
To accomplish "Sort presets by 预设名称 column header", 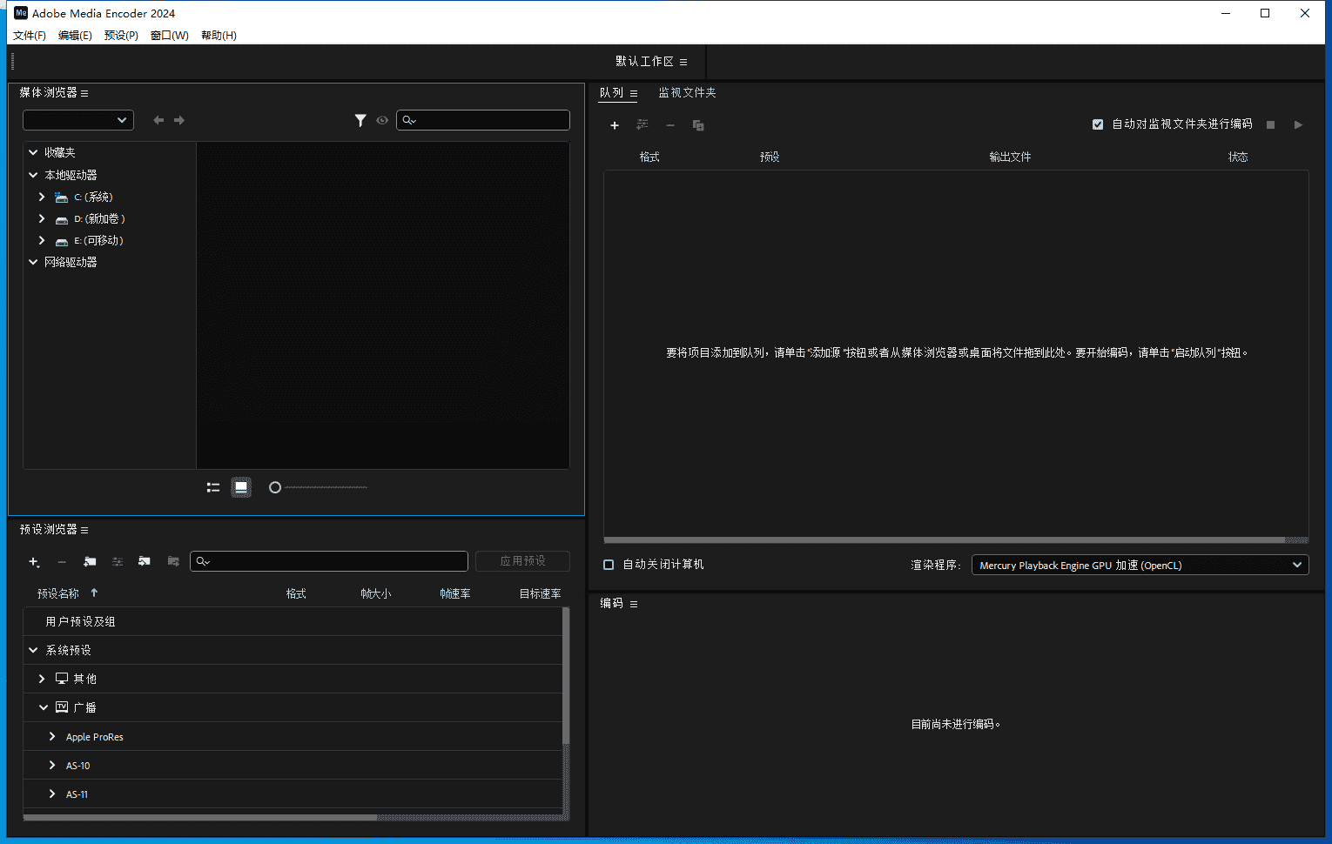I will click(57, 593).
